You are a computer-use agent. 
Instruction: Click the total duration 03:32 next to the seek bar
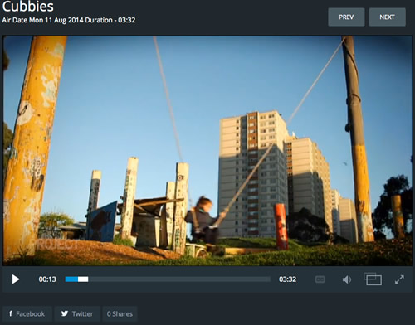click(287, 279)
